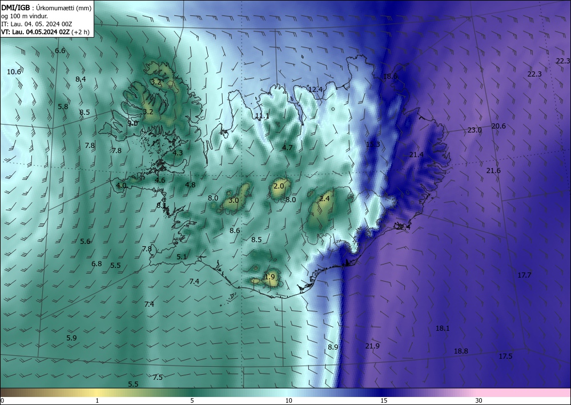Click the legend tick label 30
The width and height of the screenshot is (571, 405).
(479, 401)
